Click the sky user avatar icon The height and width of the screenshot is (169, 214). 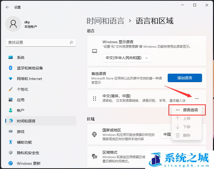pos(13,24)
